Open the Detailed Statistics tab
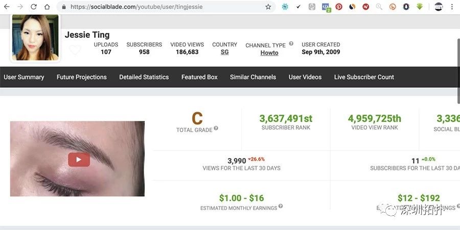The width and height of the screenshot is (460, 230). tap(144, 77)
